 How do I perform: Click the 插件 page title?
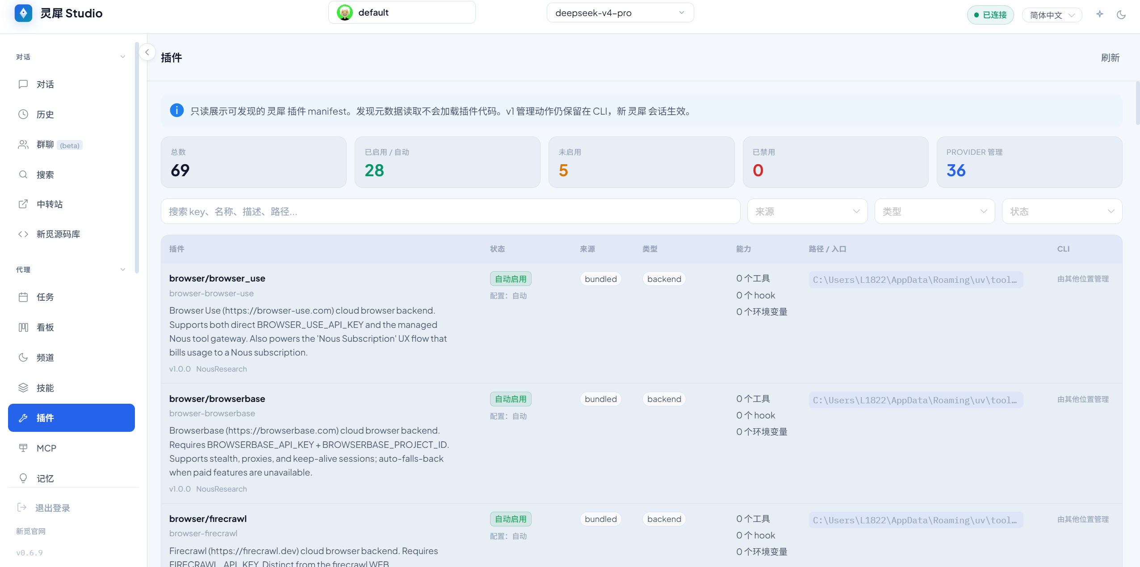click(172, 58)
